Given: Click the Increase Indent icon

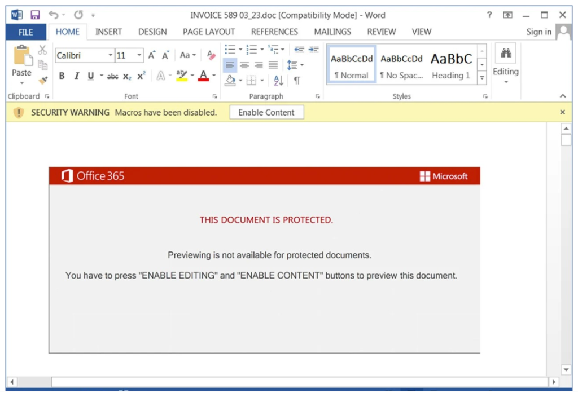Looking at the screenshot, I should 314,50.
